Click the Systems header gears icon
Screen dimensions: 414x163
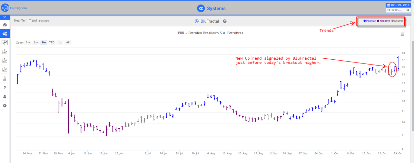point(201,8)
